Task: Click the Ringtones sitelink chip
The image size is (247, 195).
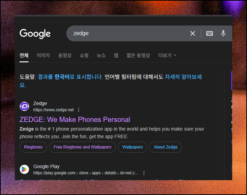Action: 33,147
